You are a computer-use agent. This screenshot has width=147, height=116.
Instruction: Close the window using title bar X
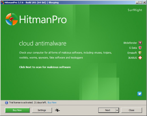pyautogui.click(x=144, y=3)
